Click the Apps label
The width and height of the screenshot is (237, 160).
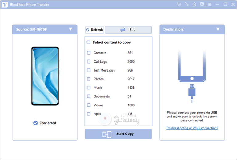tap(97, 114)
